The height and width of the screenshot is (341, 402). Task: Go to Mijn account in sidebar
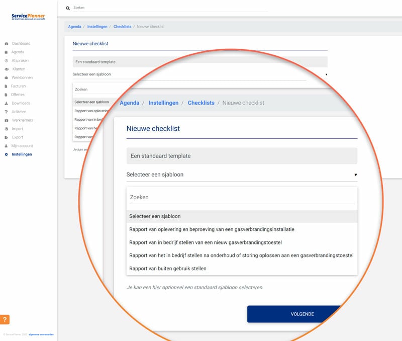[x=22, y=146]
